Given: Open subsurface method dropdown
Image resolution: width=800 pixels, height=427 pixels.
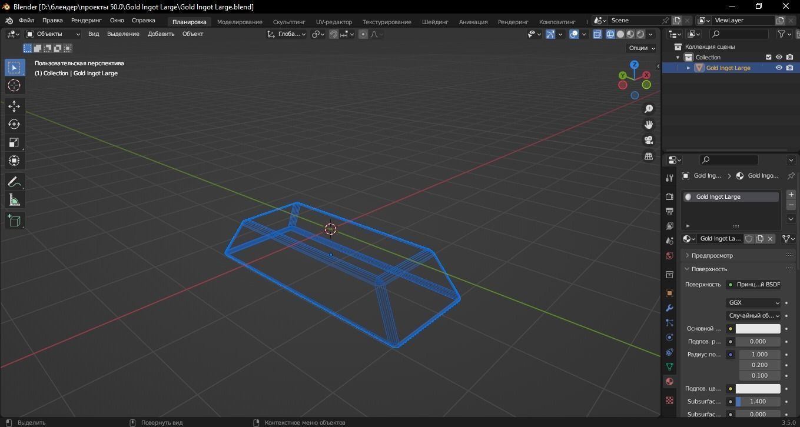Looking at the screenshot, I should point(753,316).
